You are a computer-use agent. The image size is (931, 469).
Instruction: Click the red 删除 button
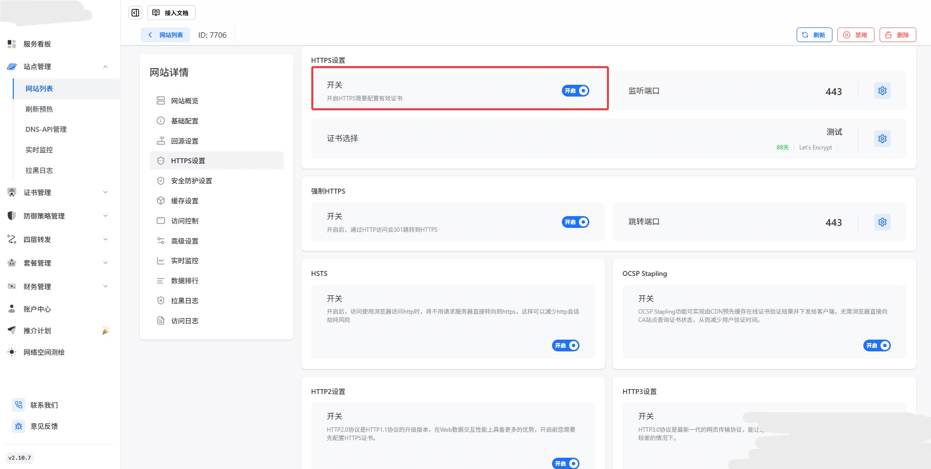(x=897, y=35)
